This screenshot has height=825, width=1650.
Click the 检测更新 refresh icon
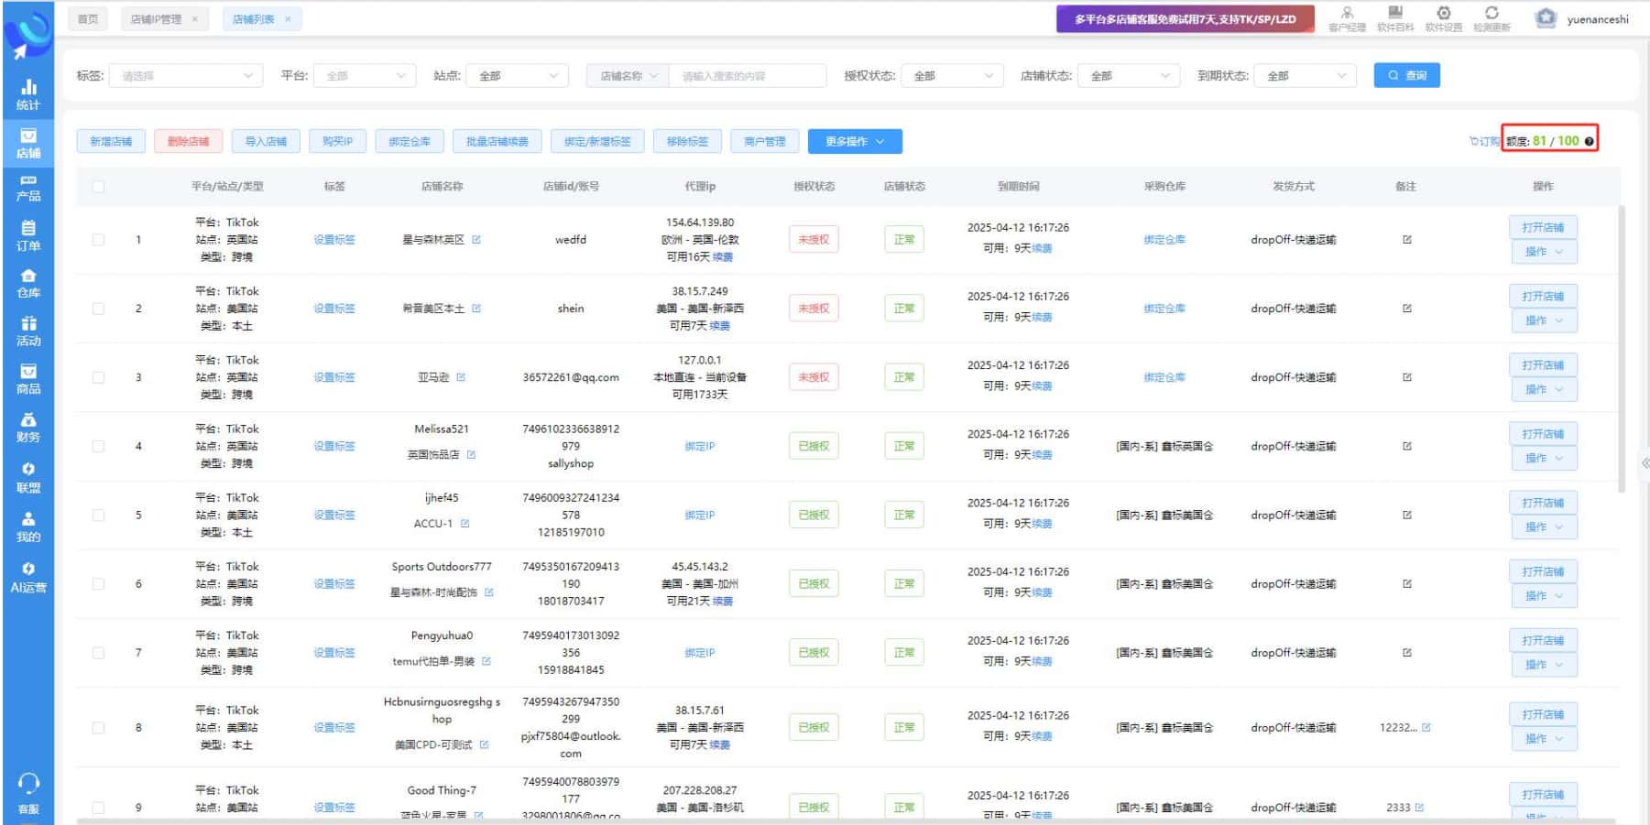click(x=1492, y=13)
